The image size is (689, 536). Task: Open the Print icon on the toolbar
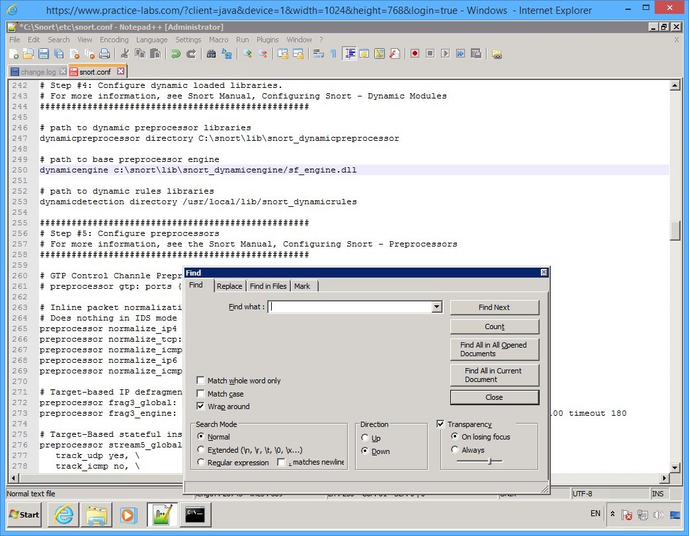(106, 54)
